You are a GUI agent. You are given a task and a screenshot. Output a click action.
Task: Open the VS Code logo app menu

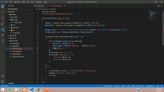[x=2, y=2]
